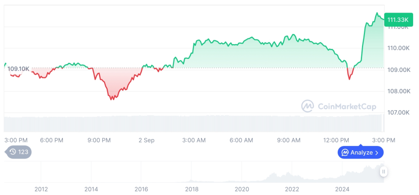
Task: Select 2018 on the overview timeline
Action: (x=191, y=189)
